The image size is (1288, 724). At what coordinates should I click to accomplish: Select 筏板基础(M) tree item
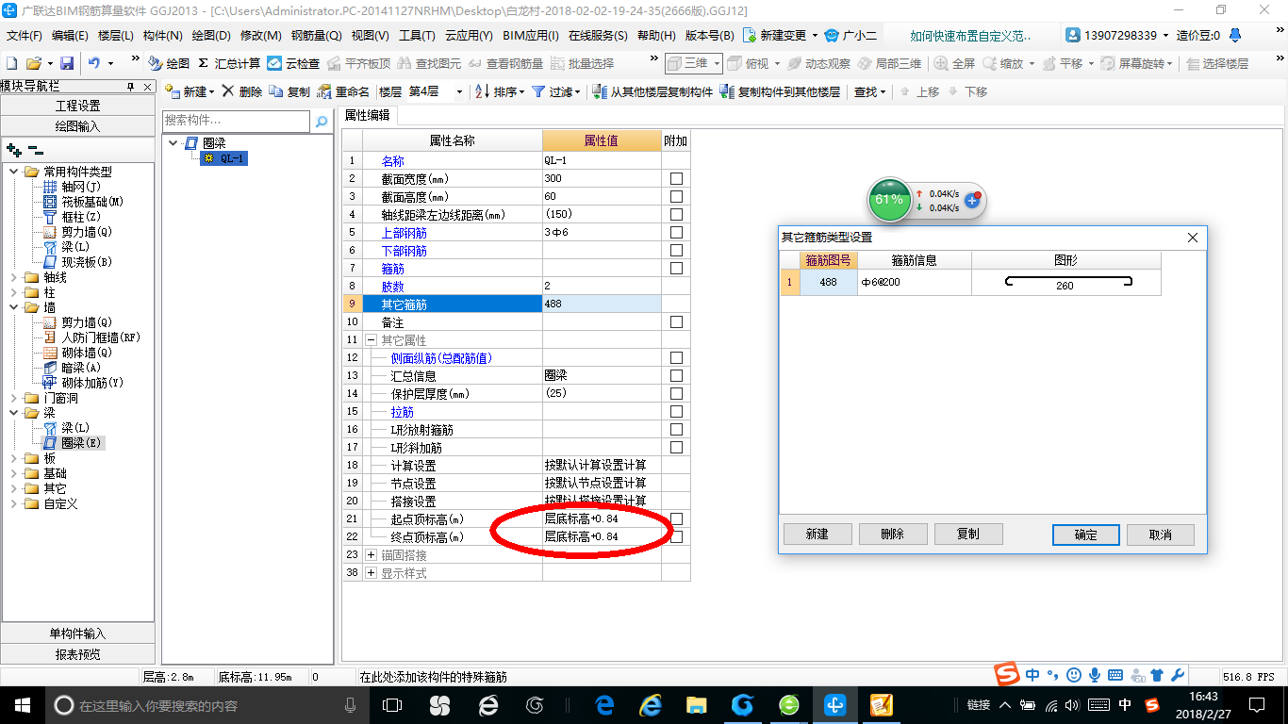(x=83, y=202)
